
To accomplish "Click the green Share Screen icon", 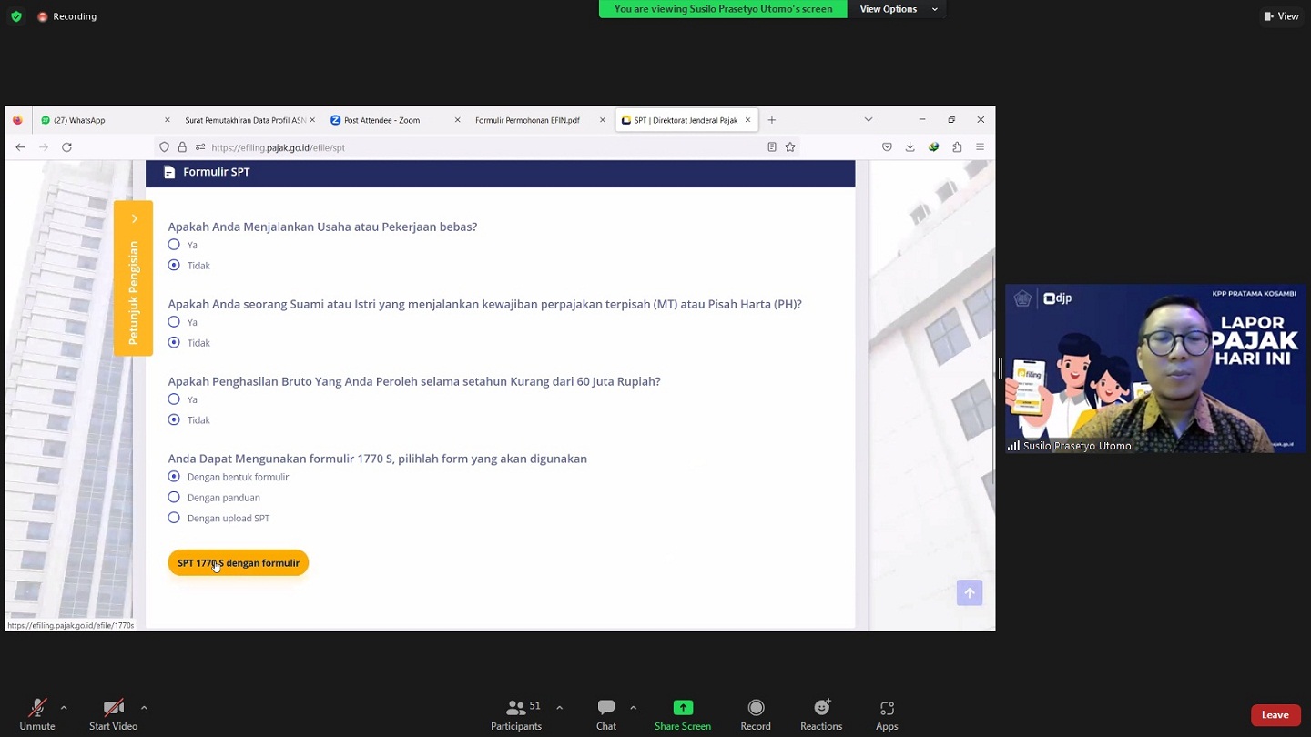I will tap(682, 708).
